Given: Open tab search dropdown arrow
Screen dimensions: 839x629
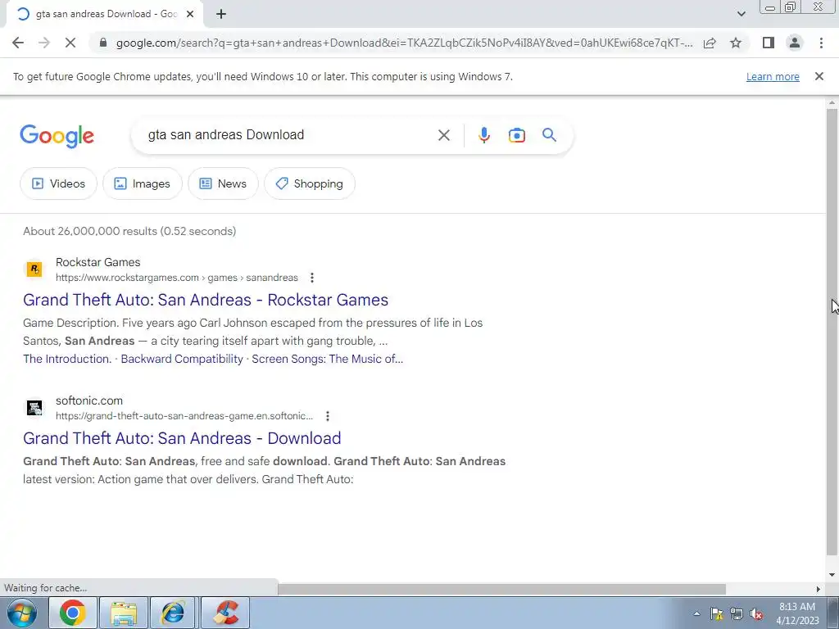Looking at the screenshot, I should pos(741,14).
